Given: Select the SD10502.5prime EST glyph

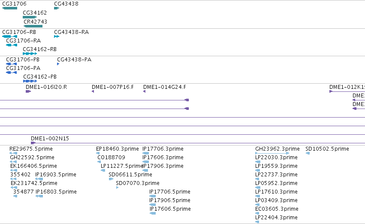Looking at the screenshot, I should tap(308, 153).
